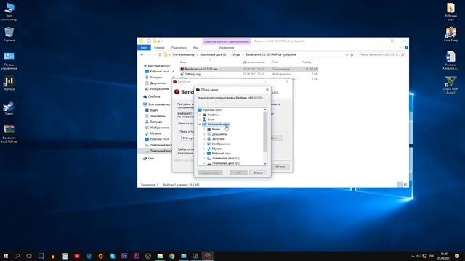Open the Вид ribbon tab

pos(196,48)
